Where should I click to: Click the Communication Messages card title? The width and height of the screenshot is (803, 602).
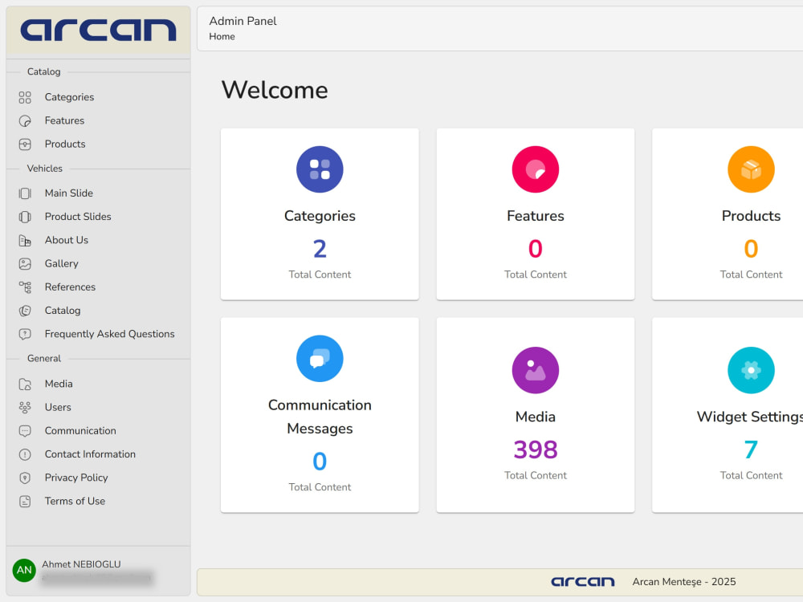(x=320, y=417)
